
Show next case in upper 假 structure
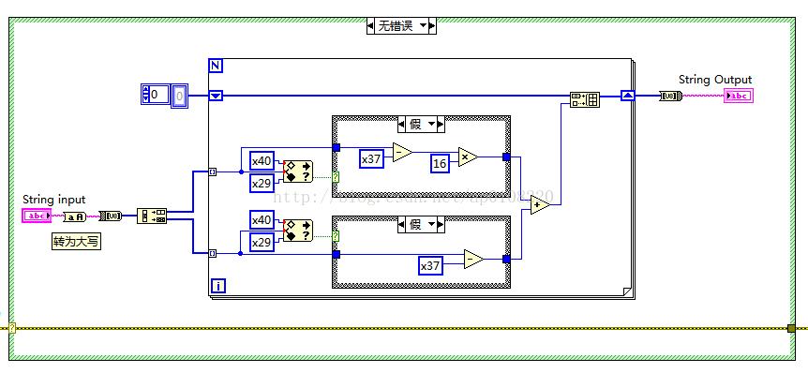click(441, 124)
